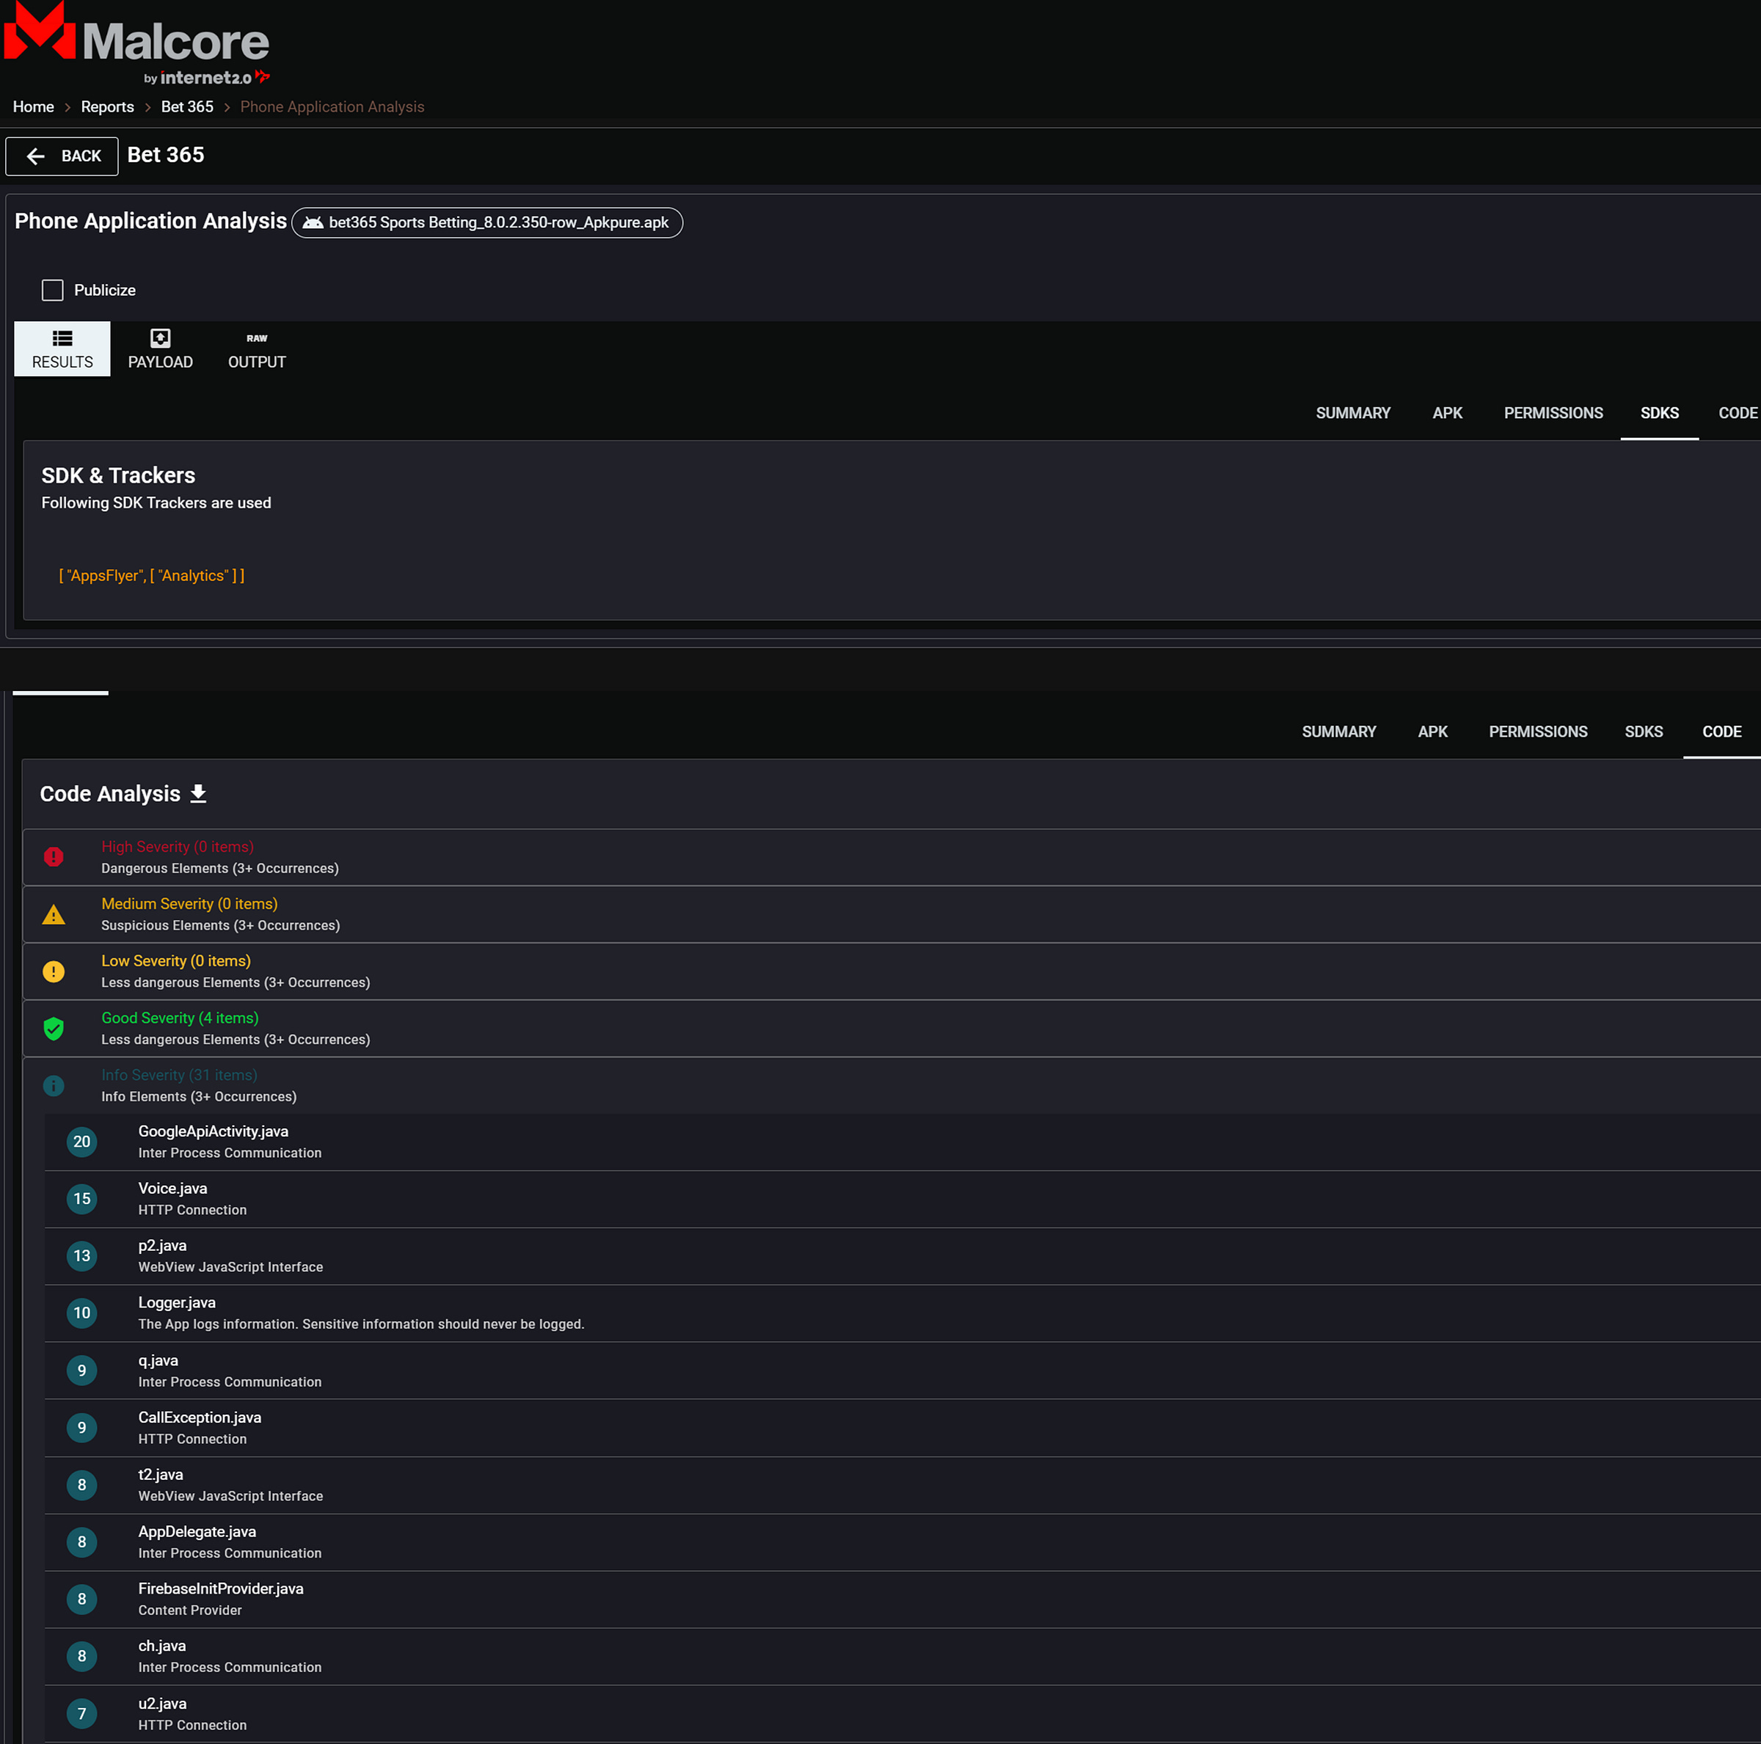
Task: Open t2.java WebView JavaScript Interface entry
Action: click(903, 1485)
